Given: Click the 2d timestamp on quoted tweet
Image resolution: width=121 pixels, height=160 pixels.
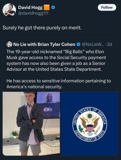Looking at the screenshot, I should (109, 44).
